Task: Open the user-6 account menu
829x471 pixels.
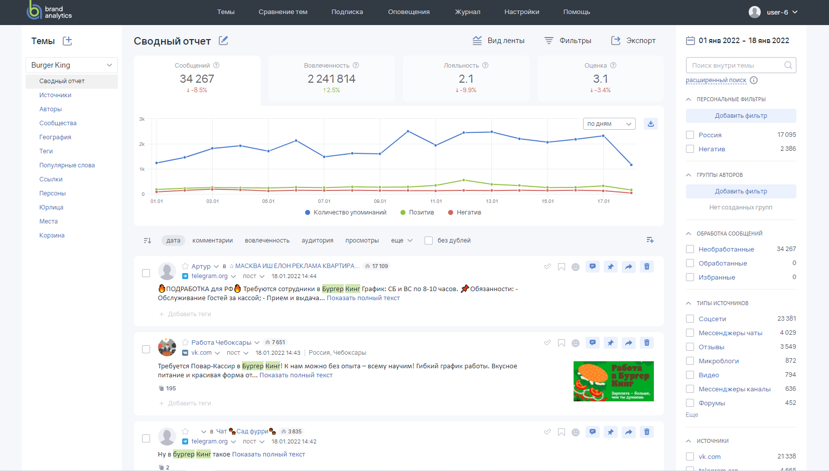Action: pos(773,12)
